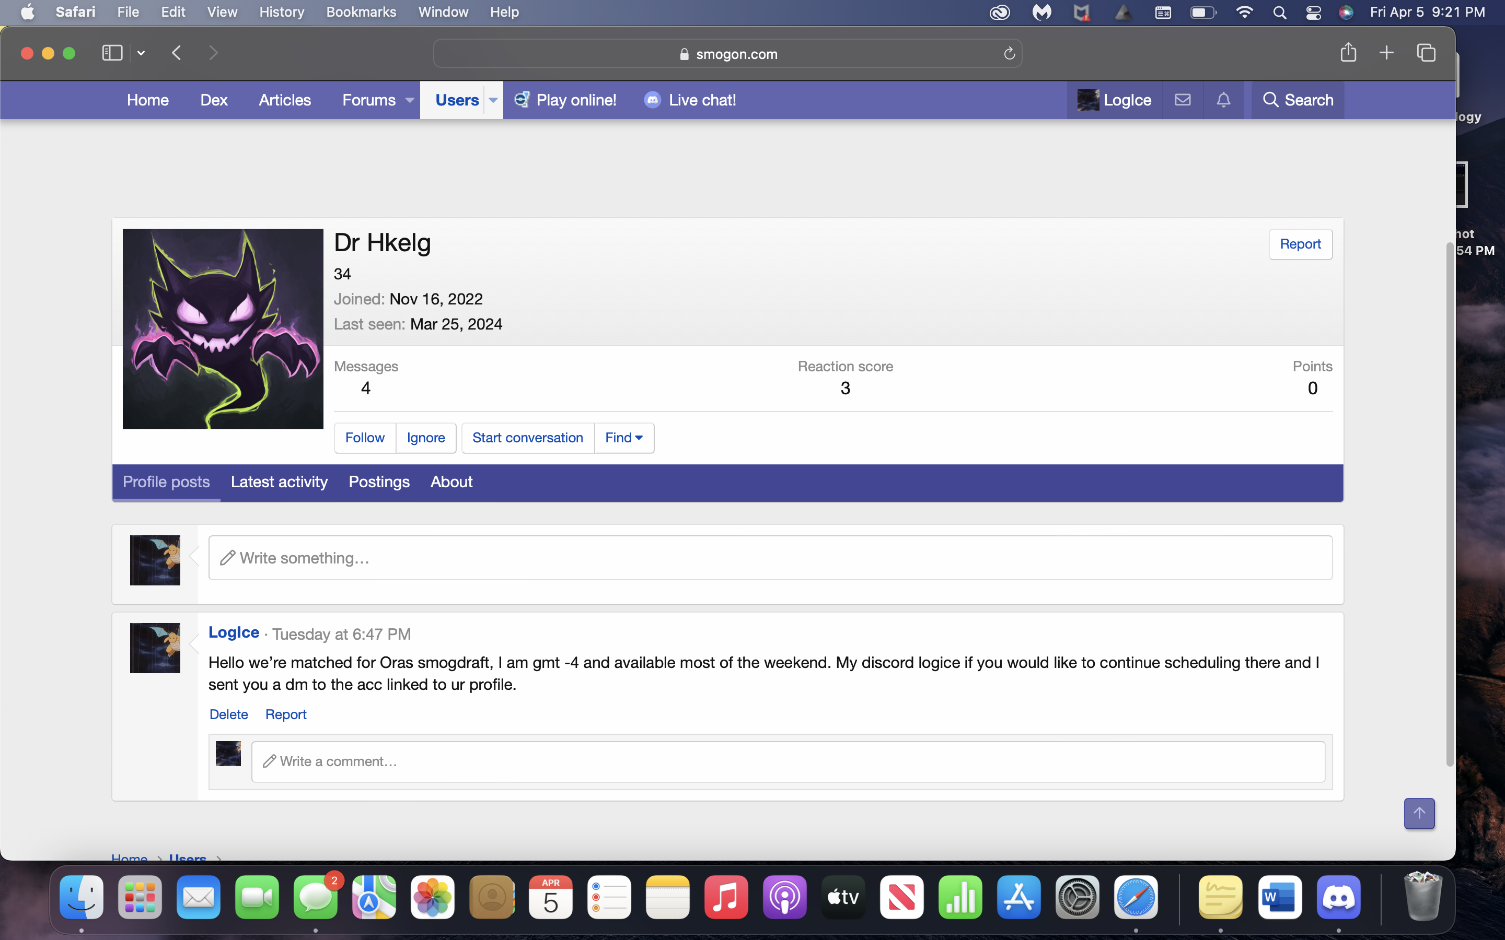Click the Write something input field
Screen dimensions: 1505x940
770,558
